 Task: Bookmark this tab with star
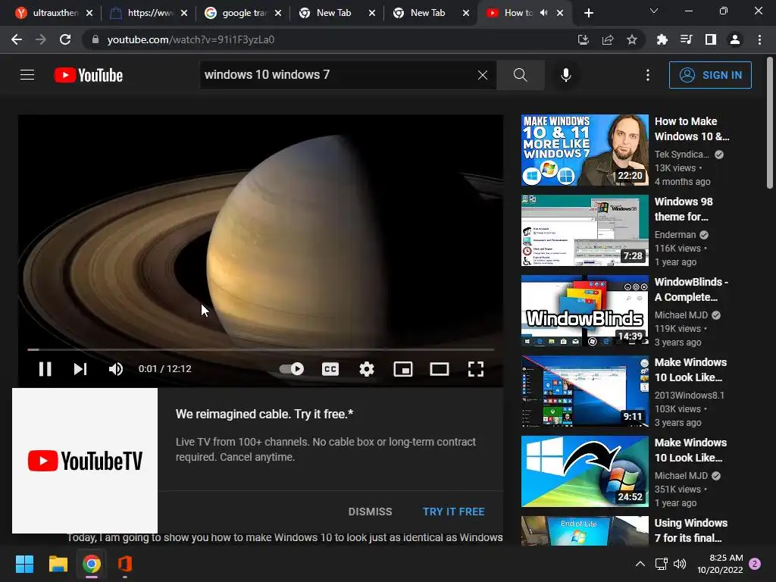tap(632, 39)
